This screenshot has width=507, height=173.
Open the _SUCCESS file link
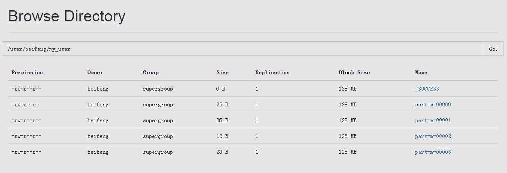(x=427, y=89)
